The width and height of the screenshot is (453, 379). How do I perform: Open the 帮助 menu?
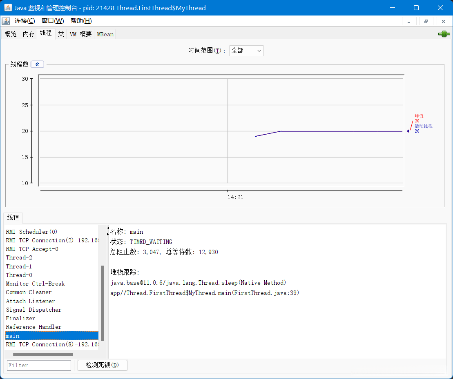(81, 21)
